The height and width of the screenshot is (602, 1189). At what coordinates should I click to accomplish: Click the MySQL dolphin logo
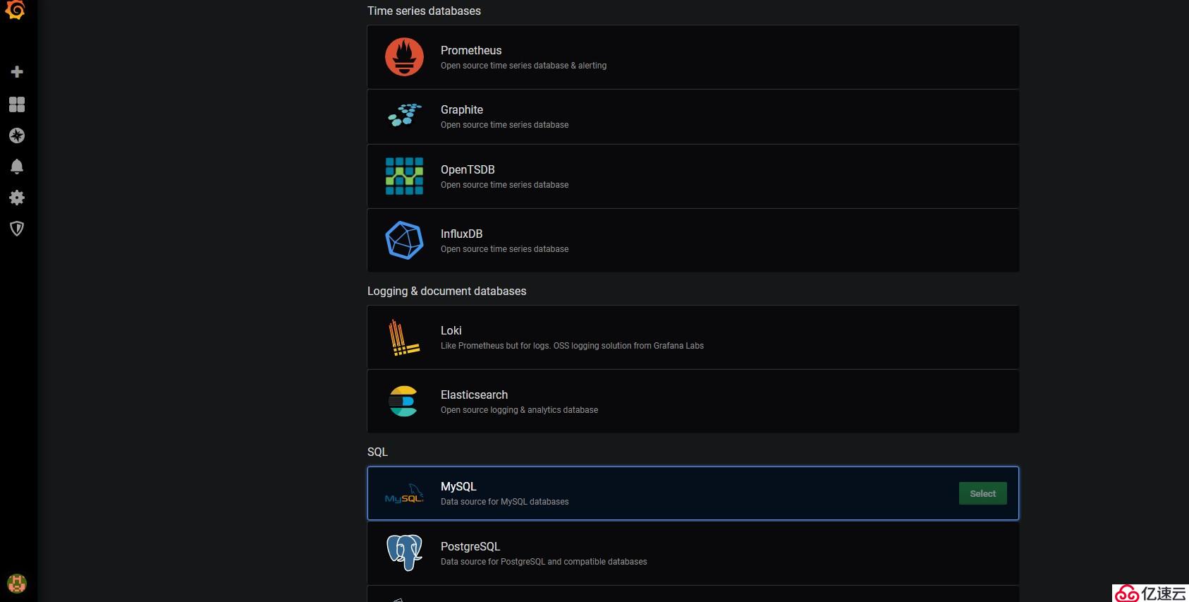tap(404, 493)
